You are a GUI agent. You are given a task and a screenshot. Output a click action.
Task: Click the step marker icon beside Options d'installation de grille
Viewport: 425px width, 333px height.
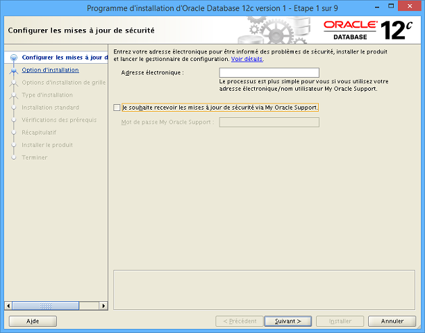click(x=14, y=83)
